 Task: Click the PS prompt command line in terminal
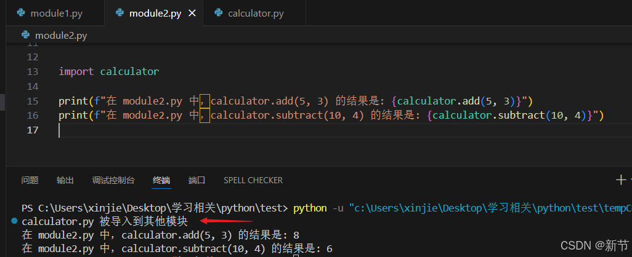tap(326, 208)
